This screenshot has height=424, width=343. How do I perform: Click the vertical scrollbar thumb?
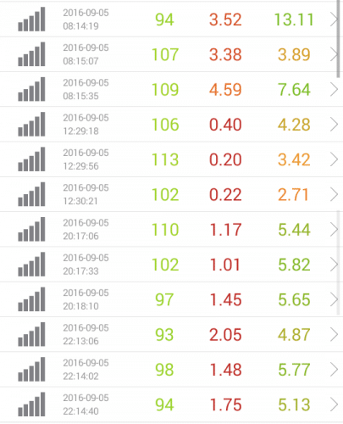338,38
